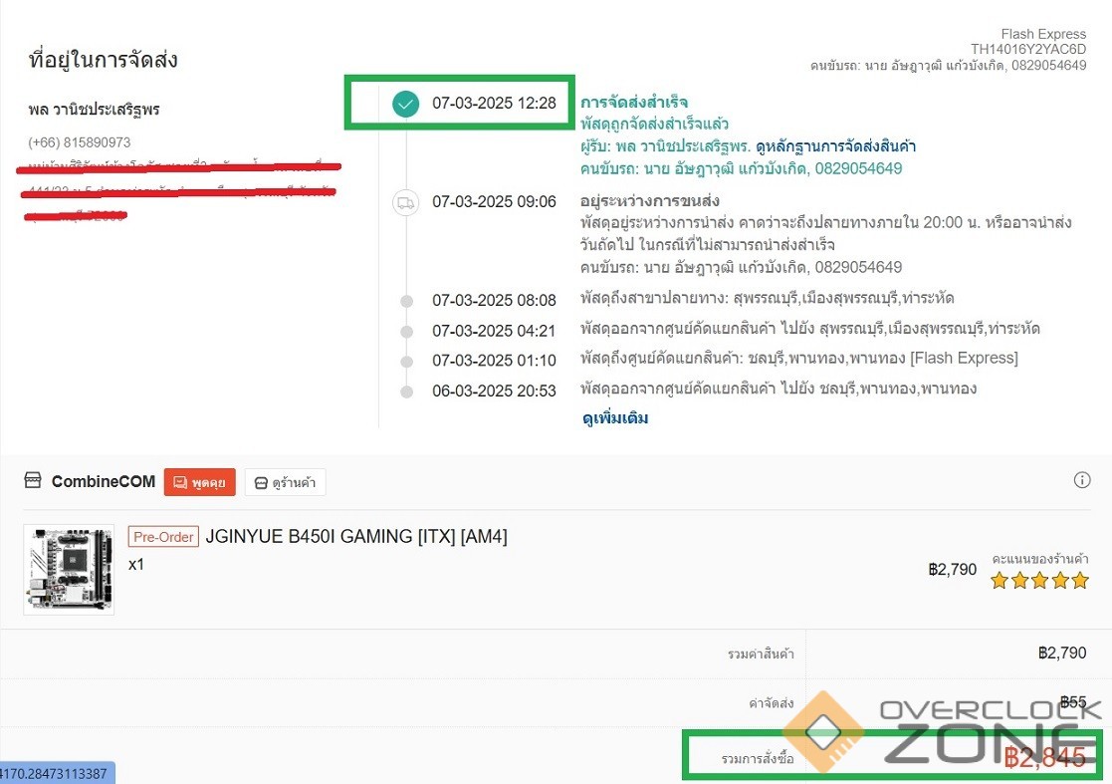The height and width of the screenshot is (784, 1112).
Task: Click the 07-03-2025 09:06 timestamp
Action: point(495,201)
